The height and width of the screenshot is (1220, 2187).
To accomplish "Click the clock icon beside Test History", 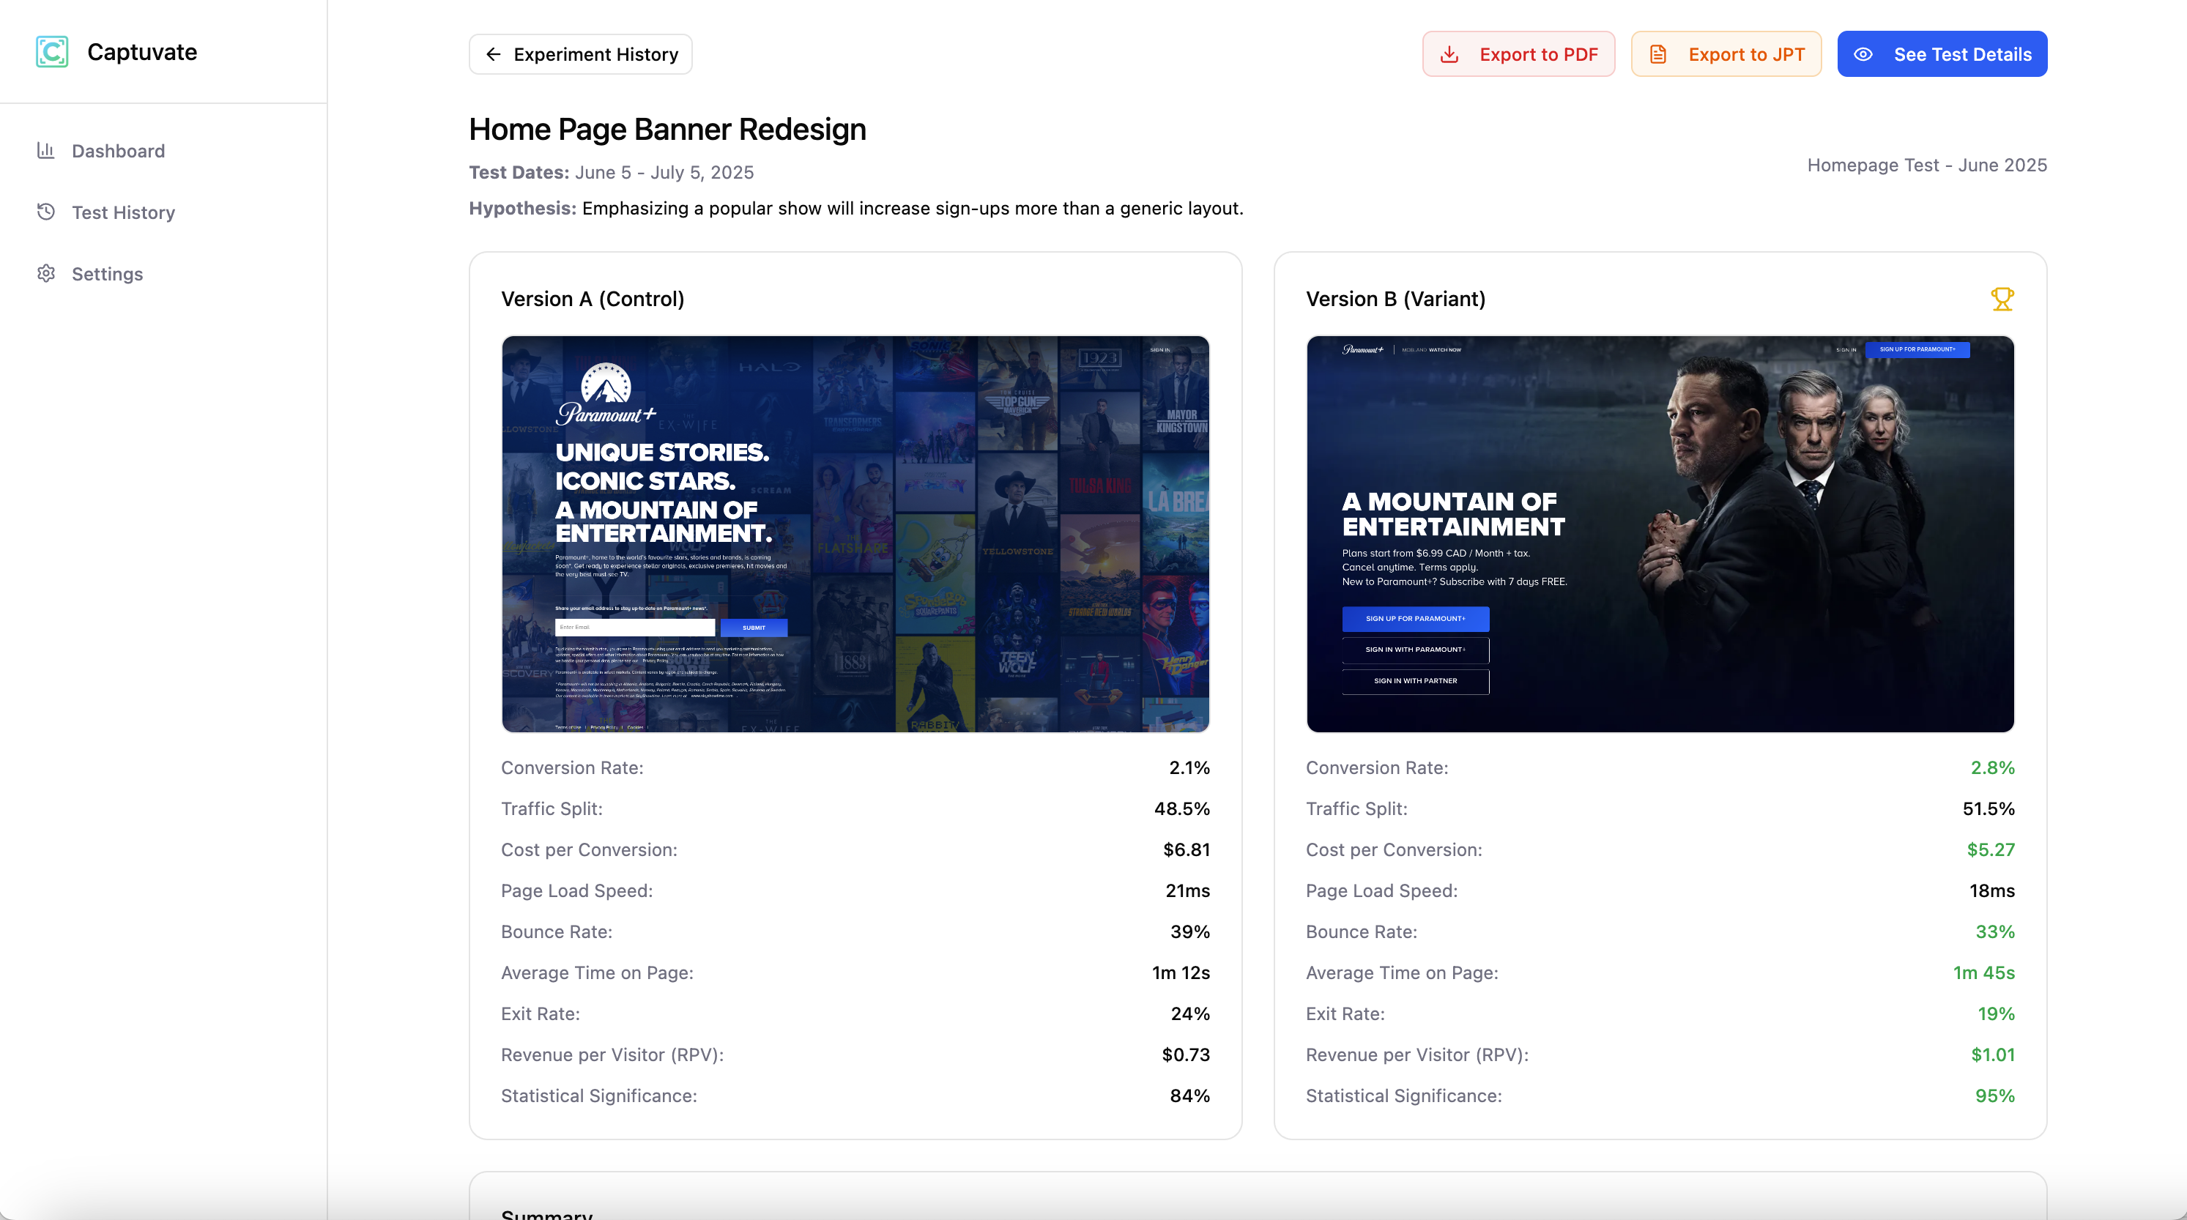I will (47, 212).
